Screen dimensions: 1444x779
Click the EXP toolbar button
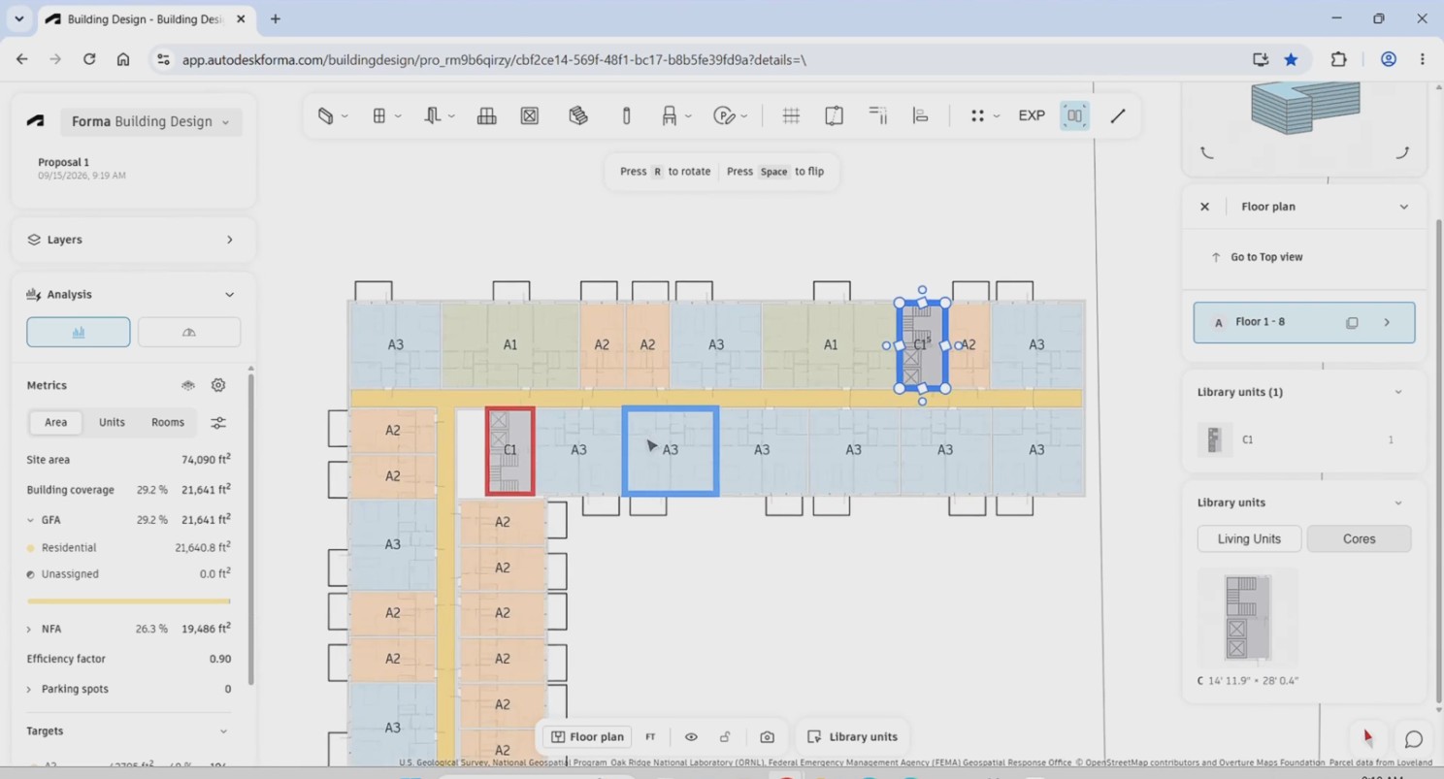pos(1032,116)
